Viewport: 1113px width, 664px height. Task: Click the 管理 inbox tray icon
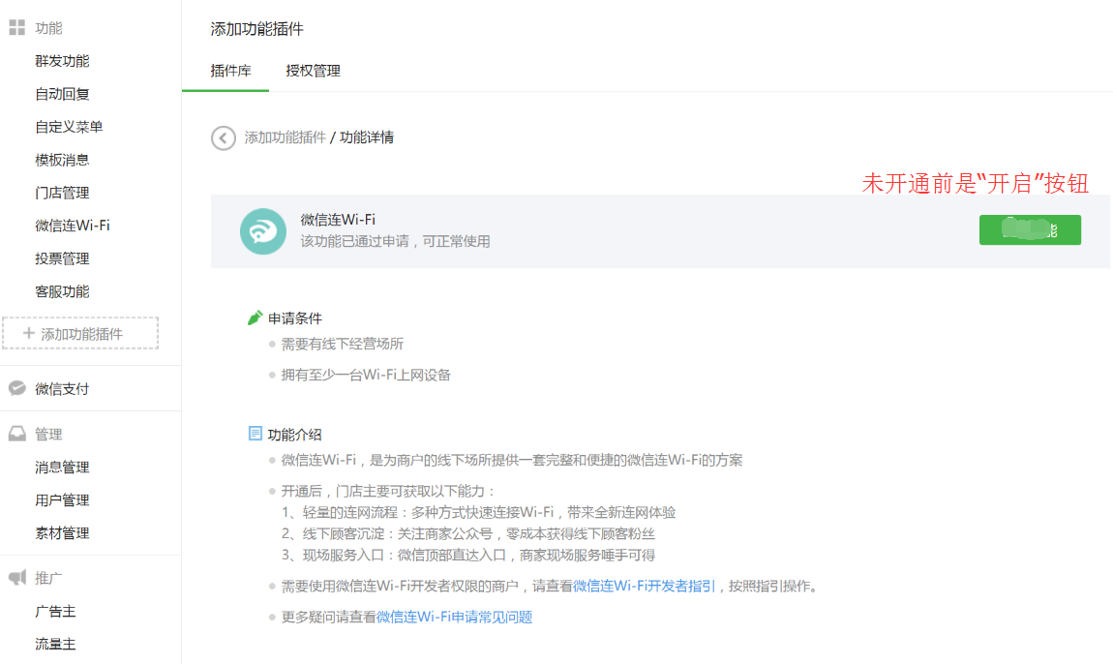point(16,435)
